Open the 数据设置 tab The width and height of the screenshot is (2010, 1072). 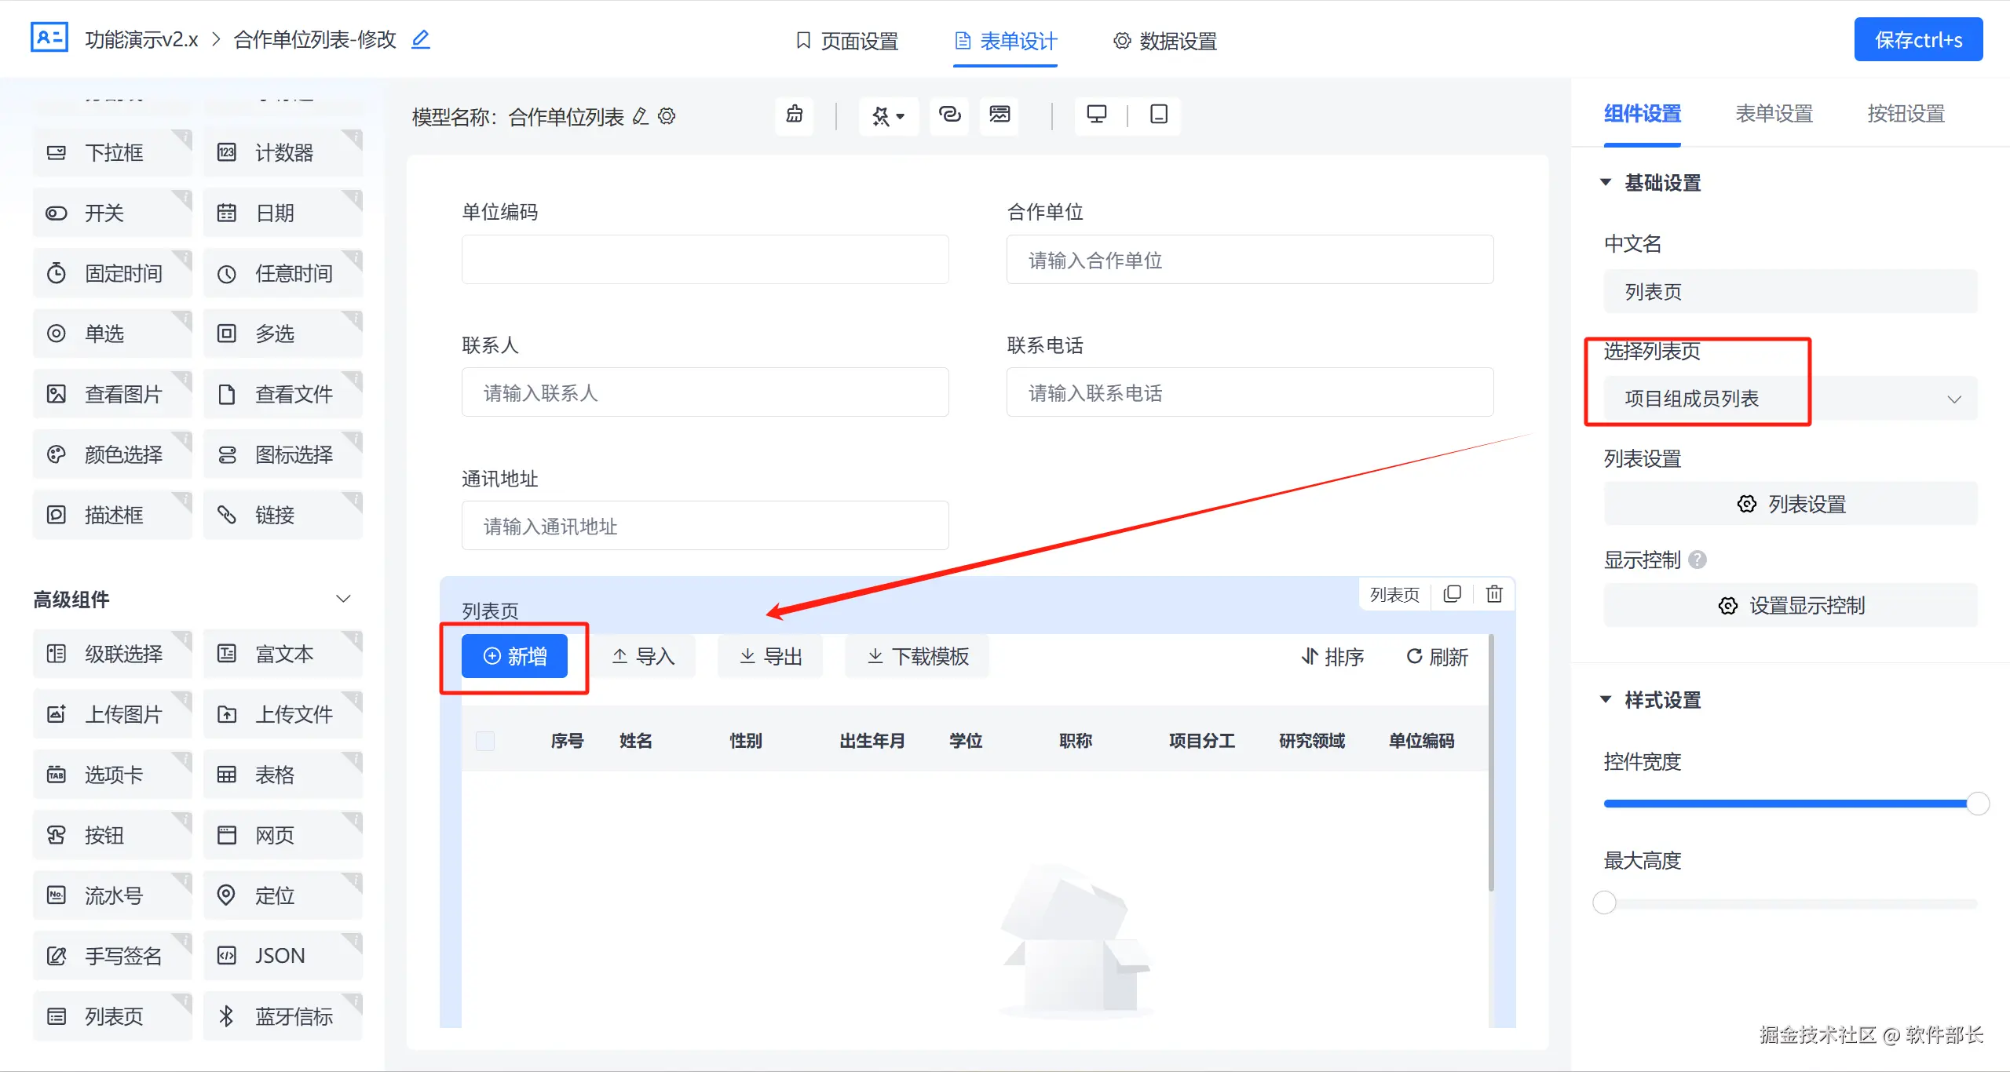pos(1165,41)
